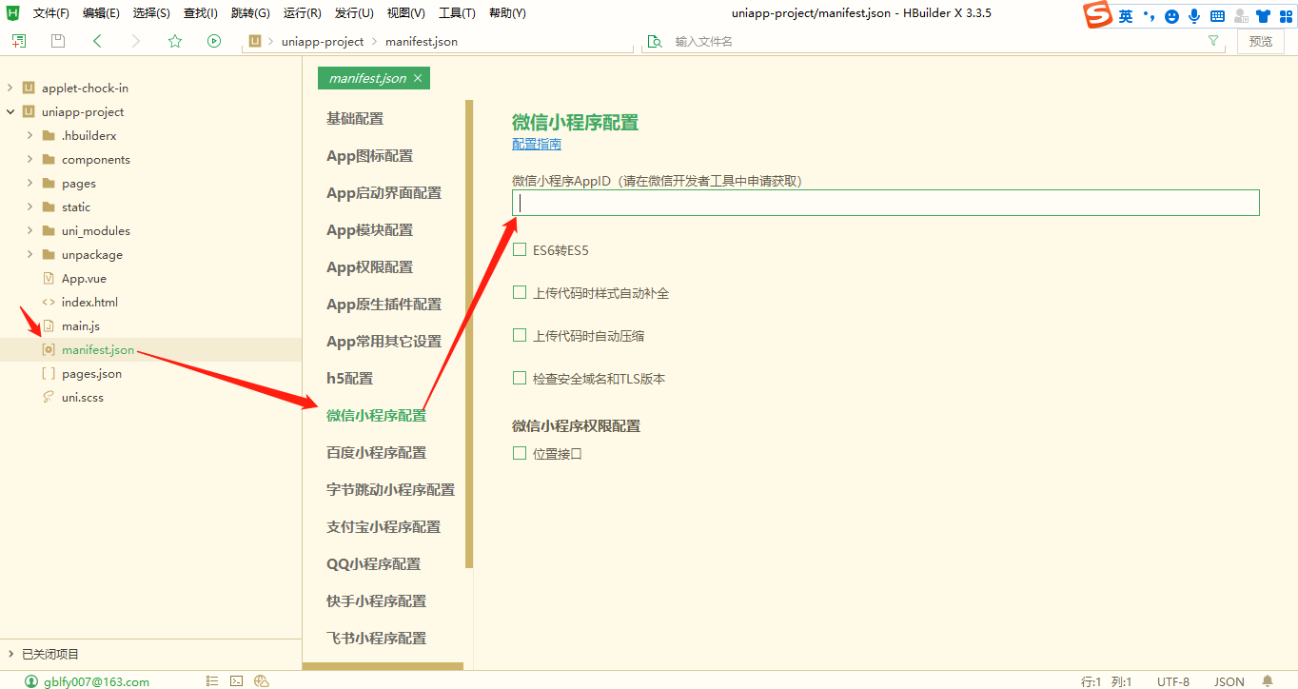Click the file search magnifier icon
Image resolution: width=1298 pixels, height=689 pixels.
tap(655, 41)
